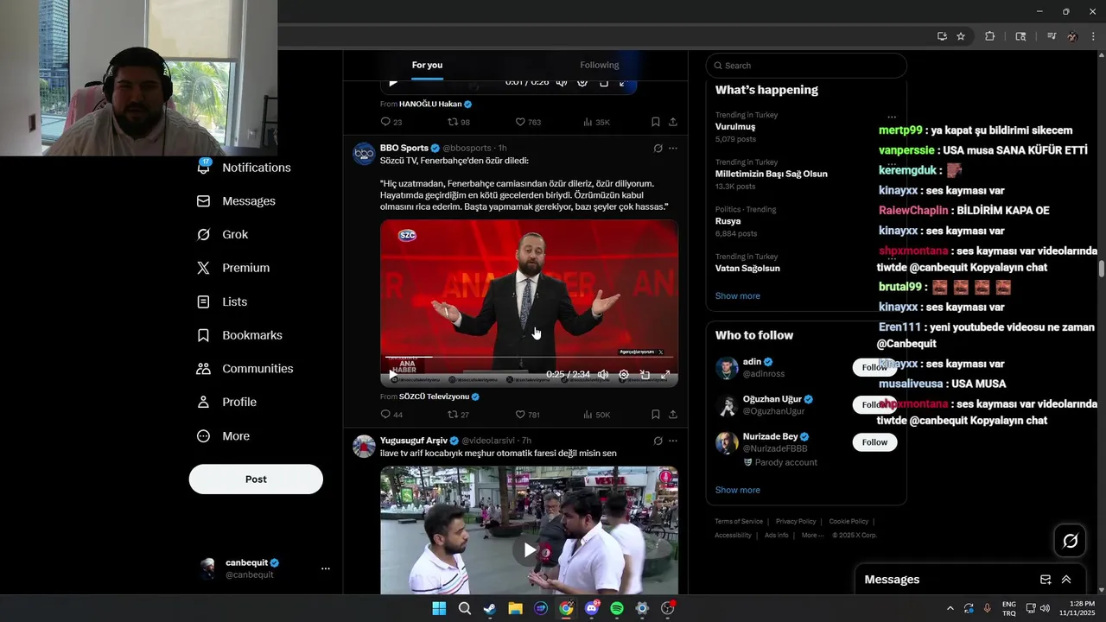Show hidden system tray icons
Screen dimensions: 1106x622
pyautogui.click(x=950, y=608)
